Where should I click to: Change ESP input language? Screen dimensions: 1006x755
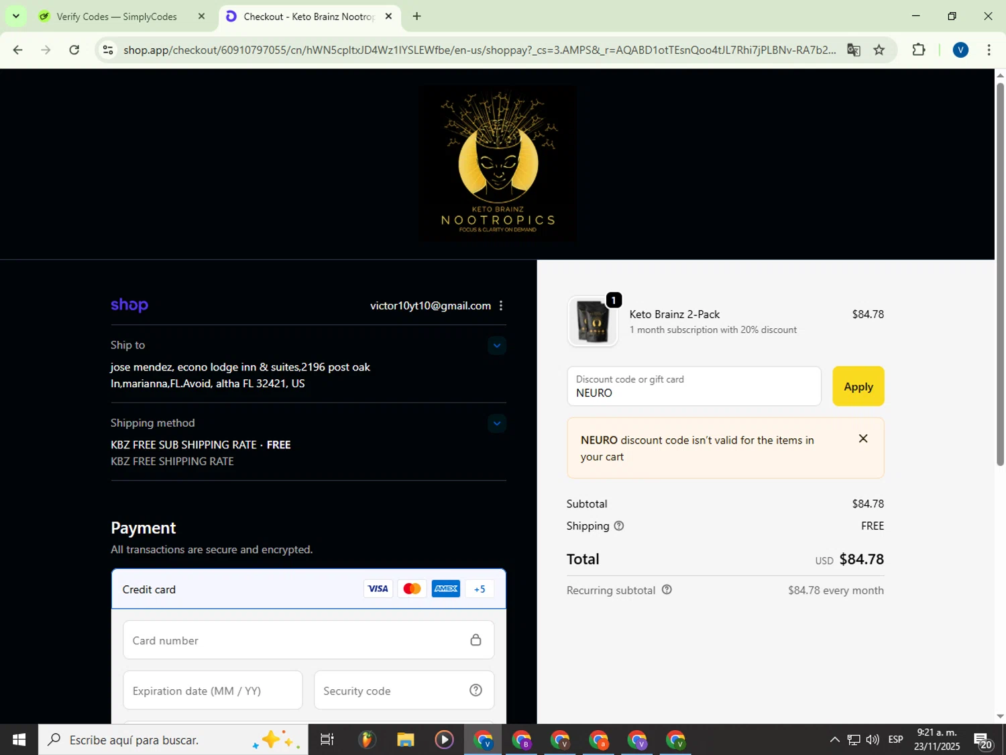[895, 740]
